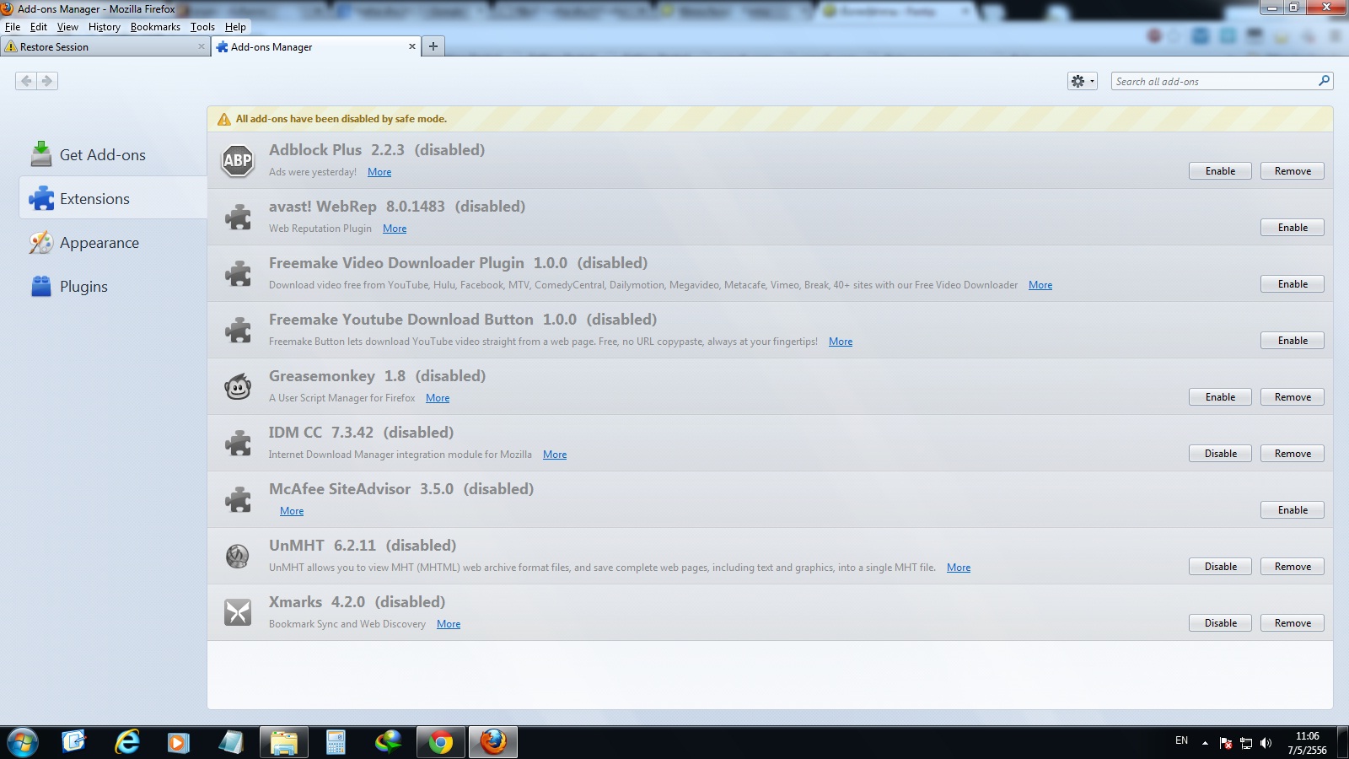This screenshot has width=1349, height=759.
Task: Show hidden system tray icons
Action: click(1205, 743)
